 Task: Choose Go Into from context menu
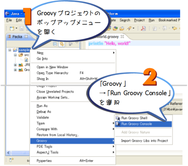pyautogui.click(x=73, y=59)
